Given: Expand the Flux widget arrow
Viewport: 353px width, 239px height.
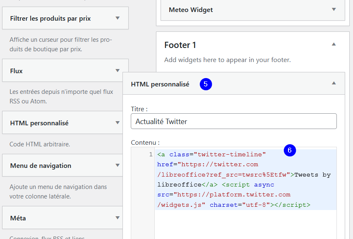Looking at the screenshot, I should 118,70.
